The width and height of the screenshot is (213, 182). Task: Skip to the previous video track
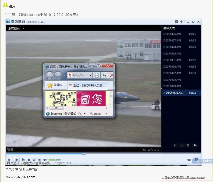(9, 160)
